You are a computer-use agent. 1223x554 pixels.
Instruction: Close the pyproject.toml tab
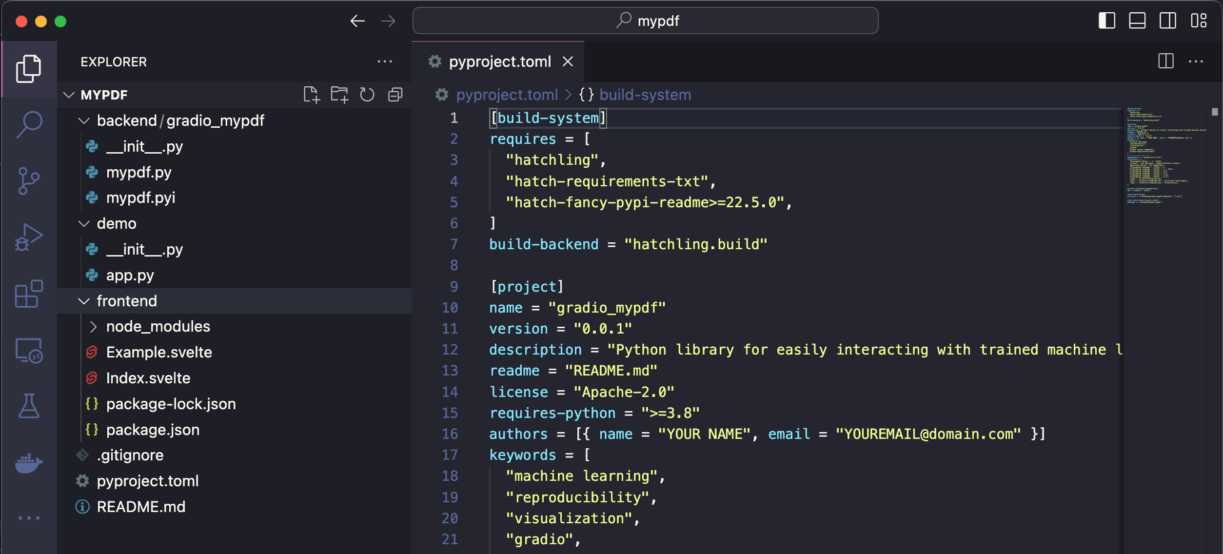pyautogui.click(x=568, y=61)
